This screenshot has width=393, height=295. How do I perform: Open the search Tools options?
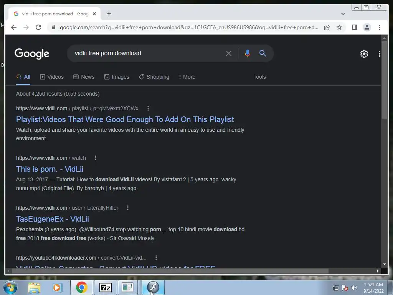[x=259, y=77]
